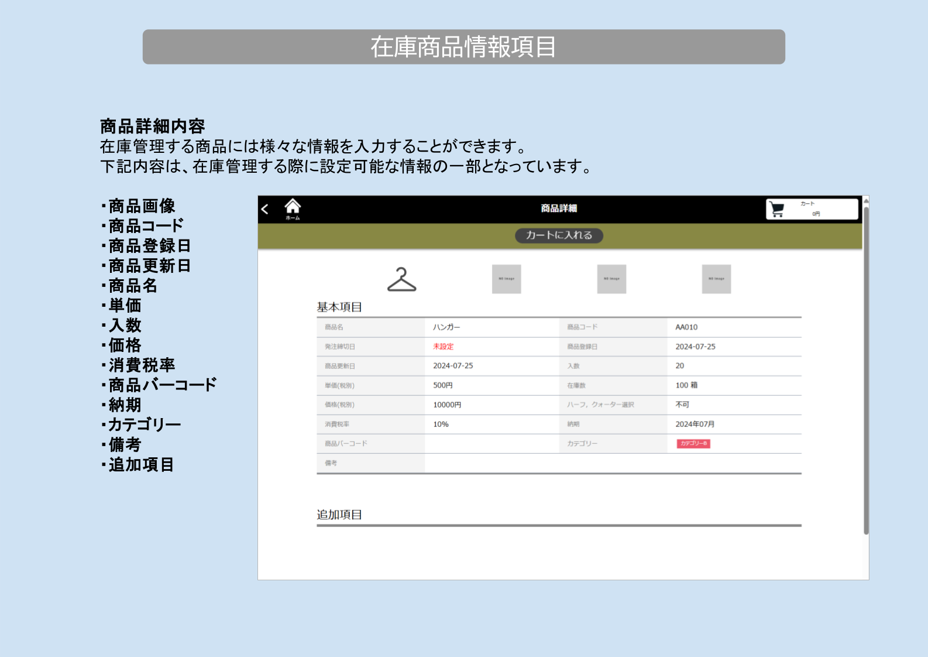Click the ハーフ,クォーター選択 label
The height and width of the screenshot is (657, 928).
[x=600, y=405]
